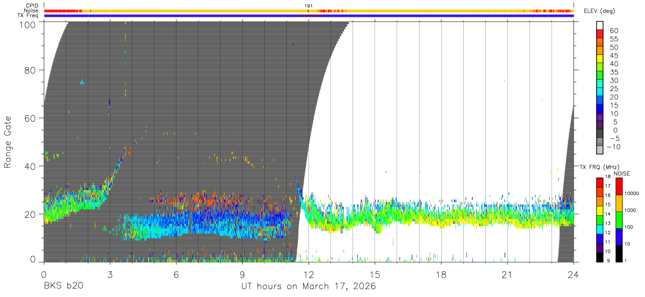Pick the blue 10–100 swatch in NOISE bar
The image size is (645, 297).
(619, 236)
